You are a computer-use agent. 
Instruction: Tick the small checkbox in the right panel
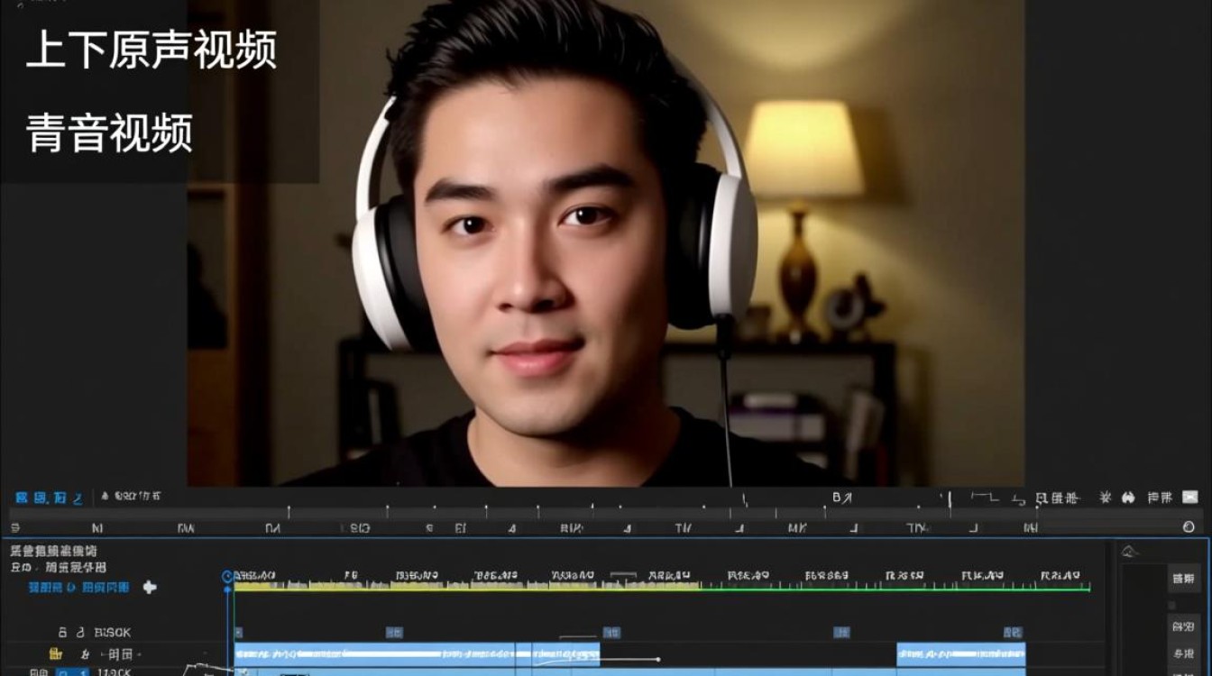tap(1171, 605)
